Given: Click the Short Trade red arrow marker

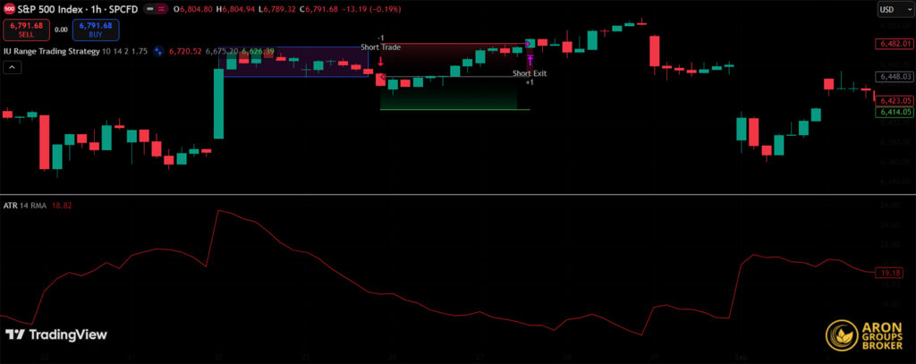Looking at the screenshot, I should [x=381, y=63].
